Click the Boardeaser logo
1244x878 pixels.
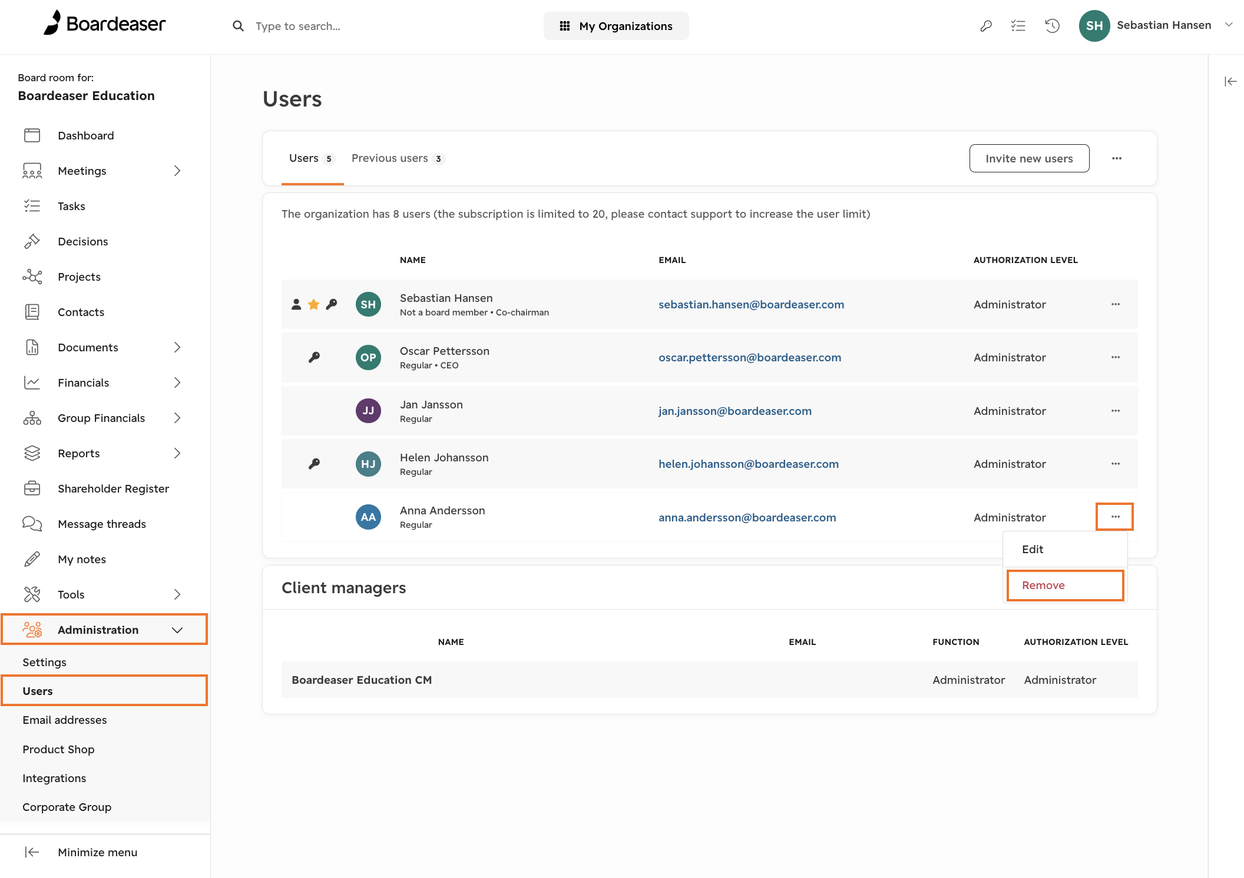click(104, 24)
